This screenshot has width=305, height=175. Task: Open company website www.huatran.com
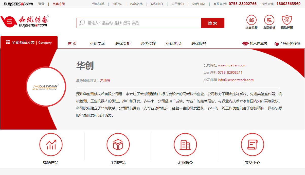click(x=232, y=65)
